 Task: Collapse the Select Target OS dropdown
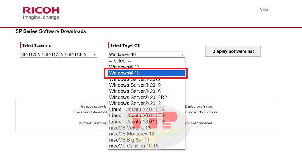(146, 54)
